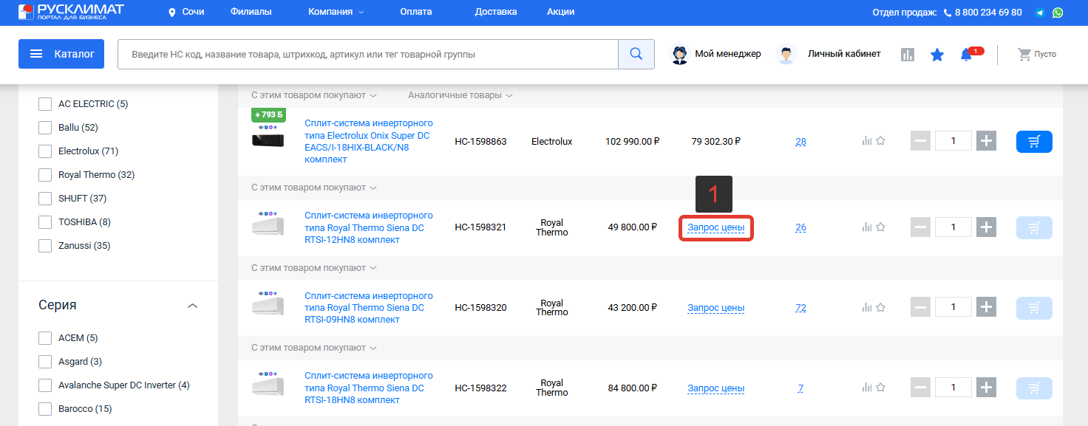The width and height of the screenshot is (1088, 426).
Task: Add Royal Thermo RTSI-09HN8 to cart
Action: point(1034,307)
